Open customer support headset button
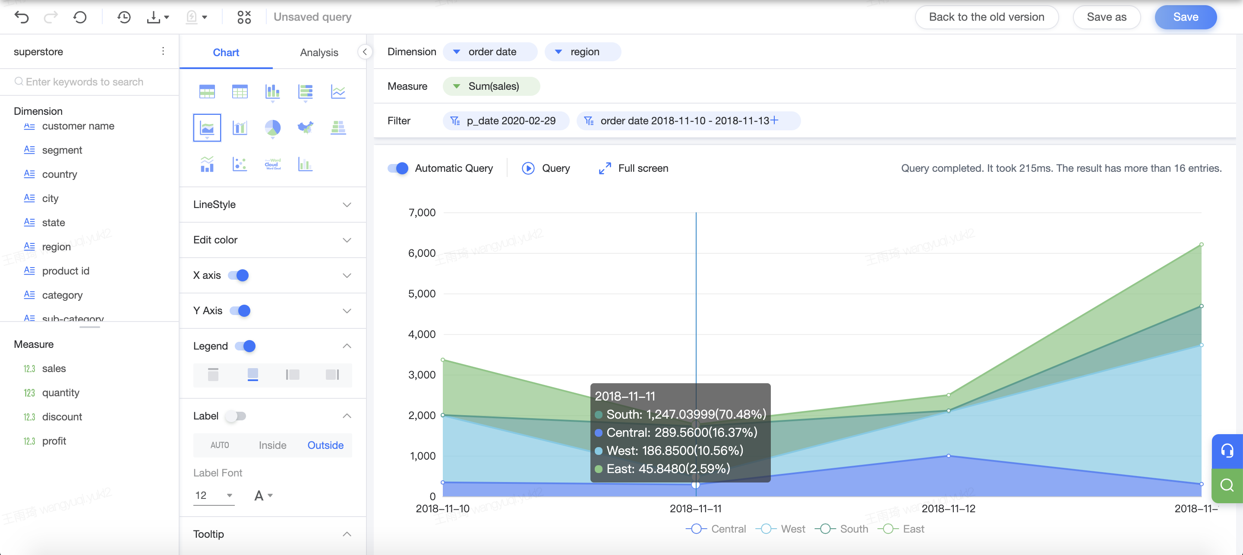The image size is (1243, 555). click(x=1227, y=451)
